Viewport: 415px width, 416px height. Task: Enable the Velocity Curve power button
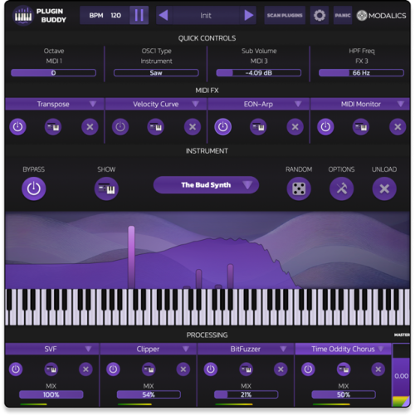tap(120, 127)
